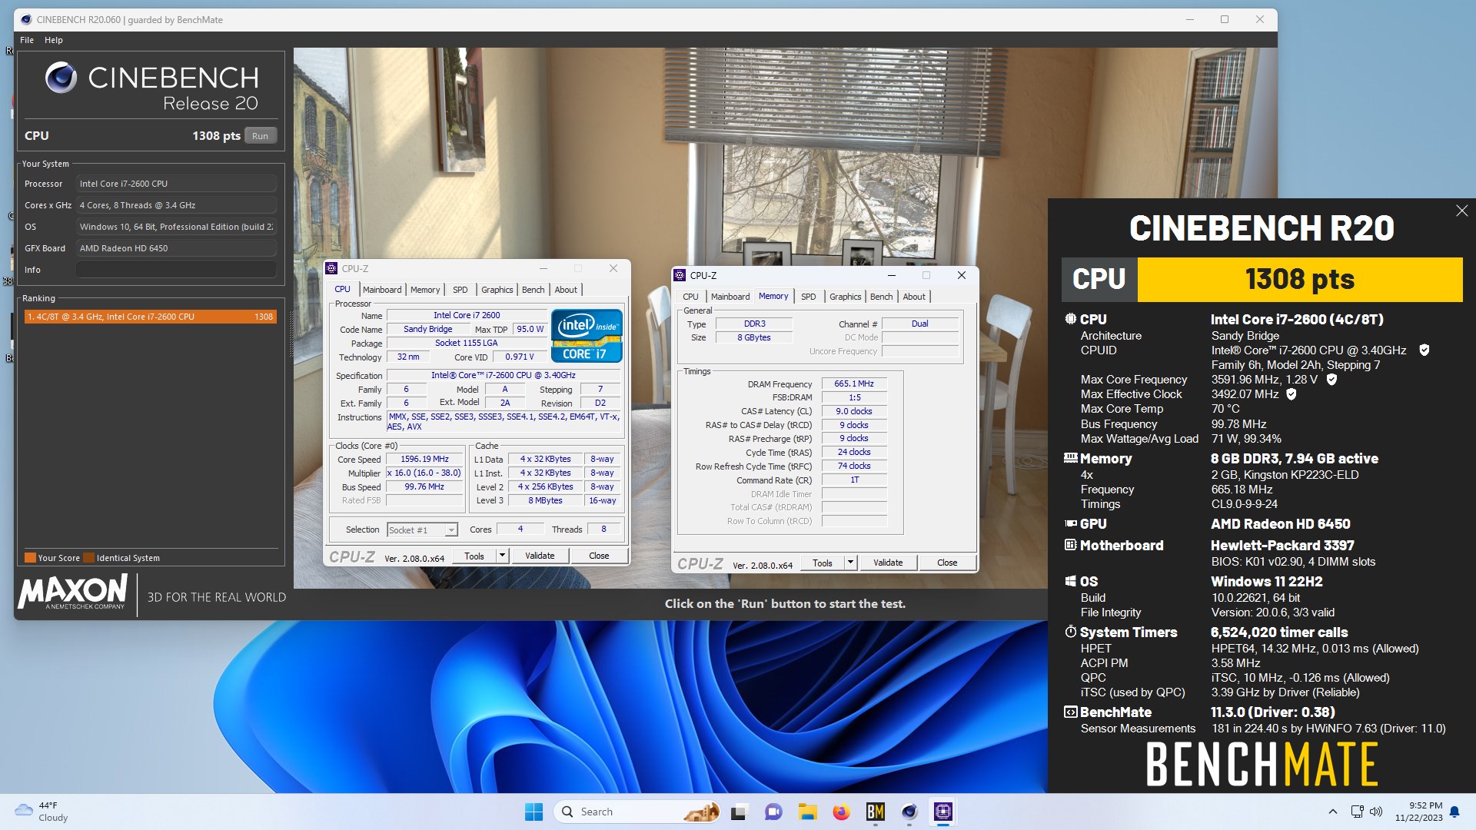Select the 4C/8T i7-2600 ranking entry
The height and width of the screenshot is (830, 1476).
[x=150, y=317]
